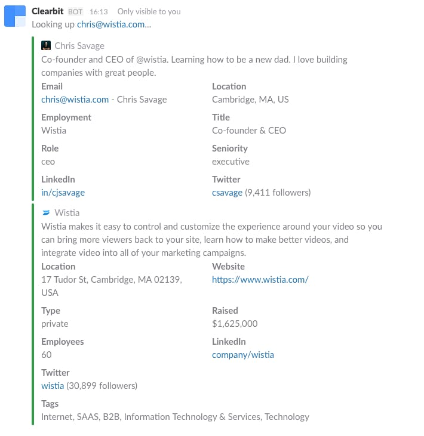The height and width of the screenshot is (436, 424).
Task: Click the chris@wistia.com email under Email
Action: 75,100
